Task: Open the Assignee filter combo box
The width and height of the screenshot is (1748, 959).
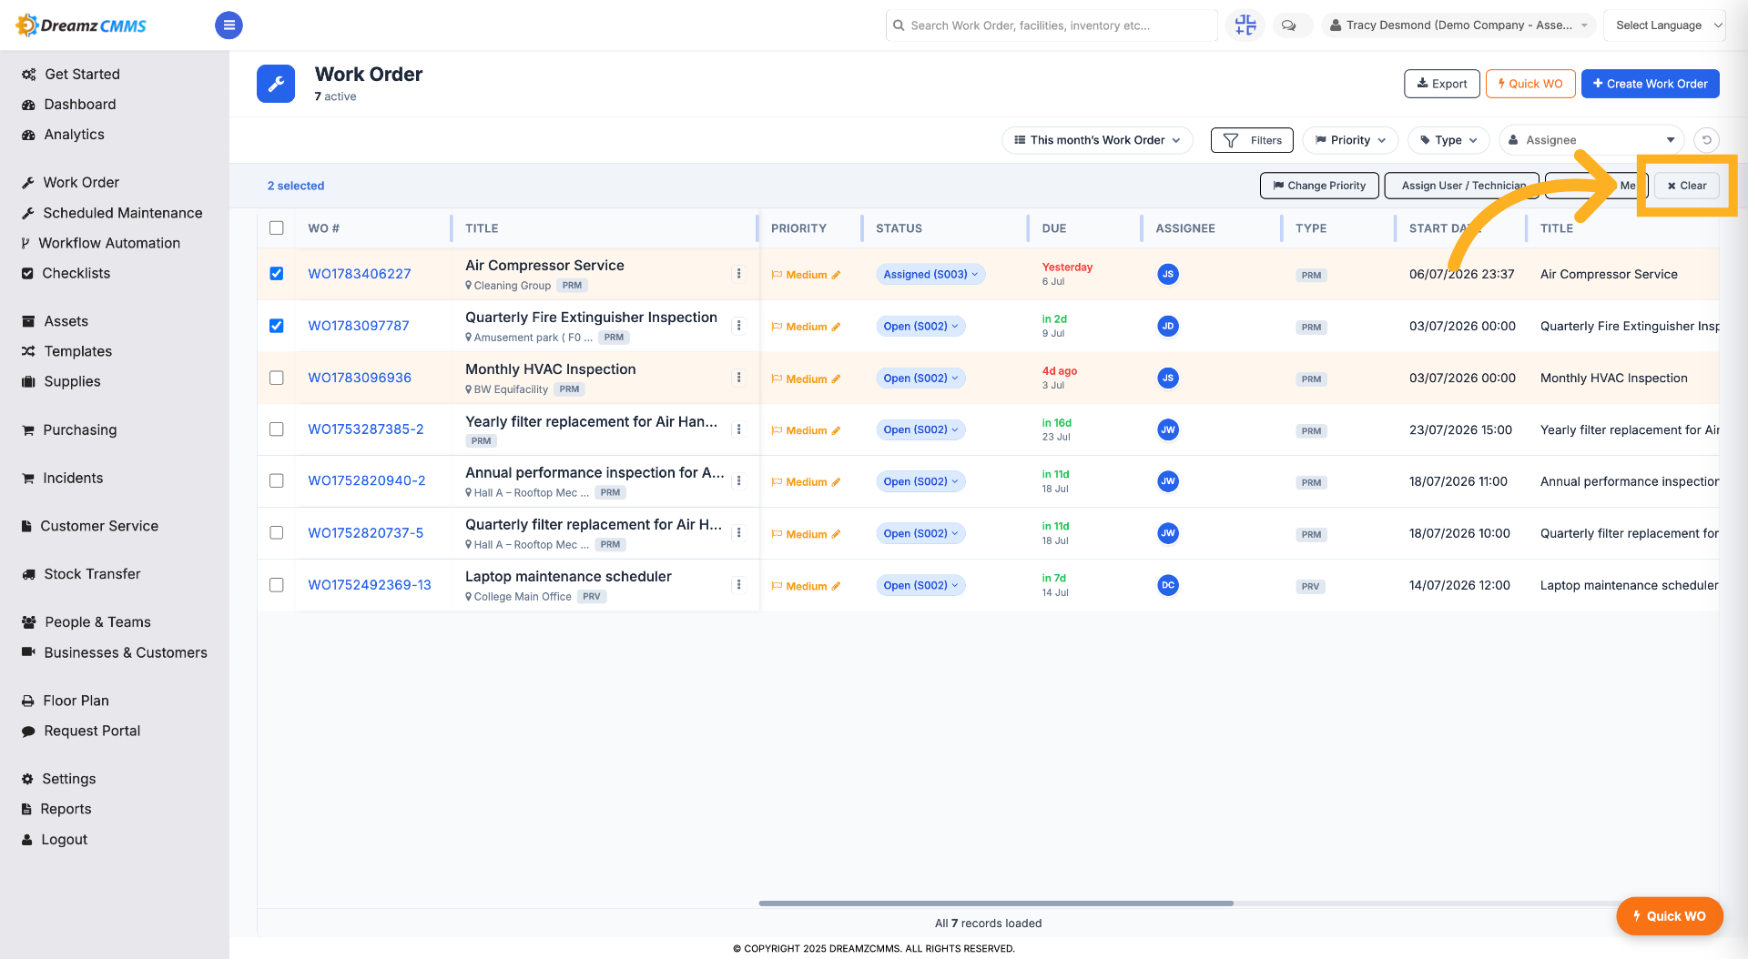Action: 1591,140
